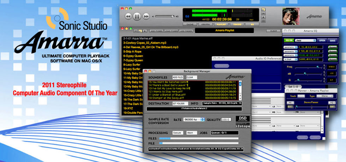Viewport: 346px width, 162px height.
Task: Click R repeat icon in playlist toolbar
Action: click(145, 31)
